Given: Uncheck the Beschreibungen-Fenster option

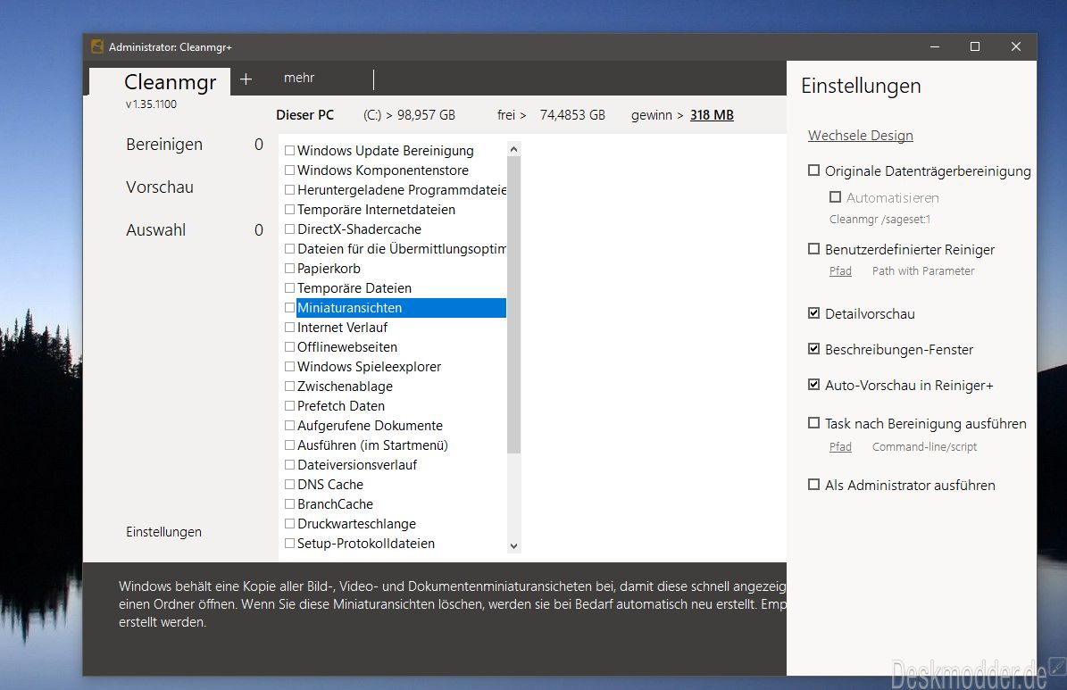Looking at the screenshot, I should pos(813,348).
